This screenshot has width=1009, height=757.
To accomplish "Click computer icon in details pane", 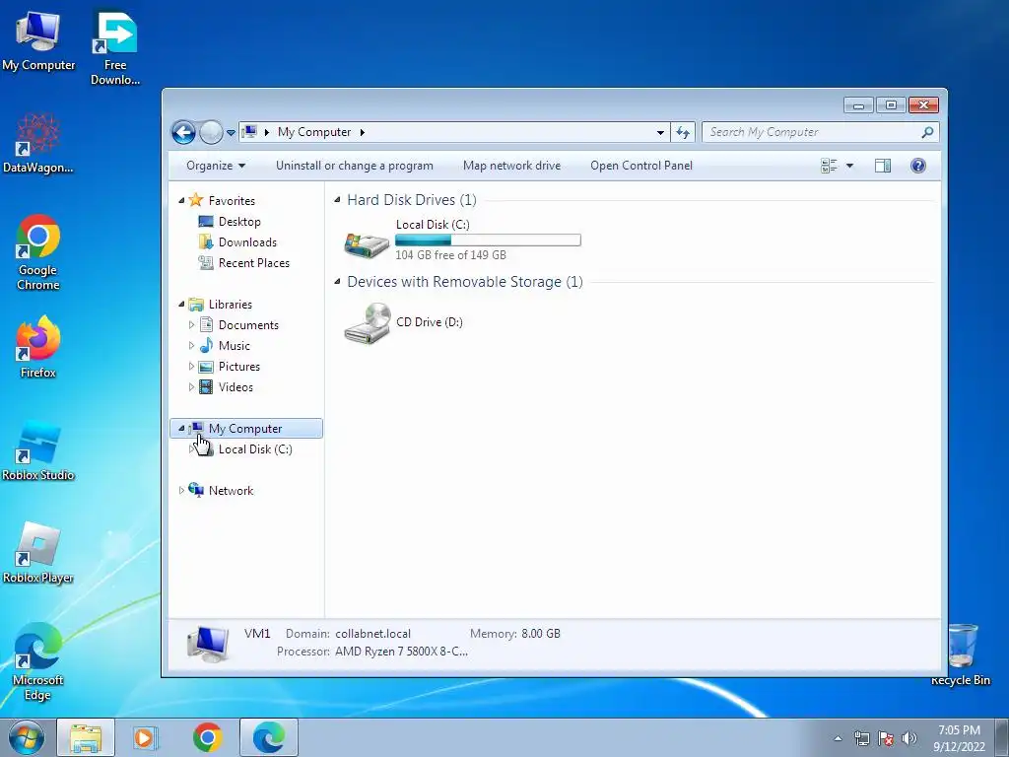I will [x=208, y=643].
